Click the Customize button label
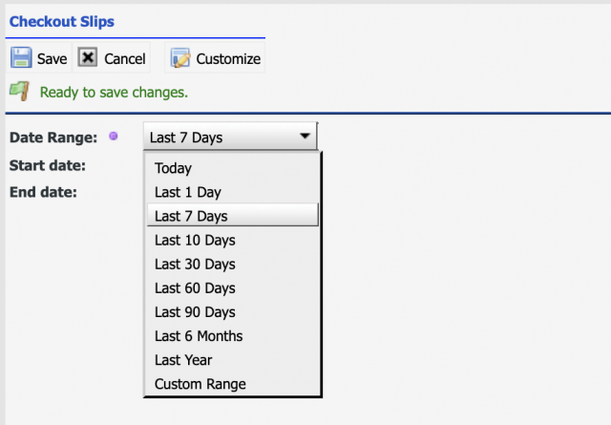Screen dimensions: 611x425 point(228,59)
